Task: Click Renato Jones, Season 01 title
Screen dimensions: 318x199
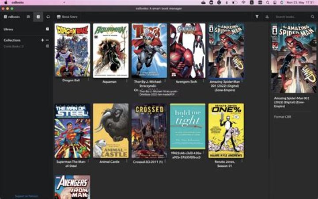Action: (x=225, y=164)
